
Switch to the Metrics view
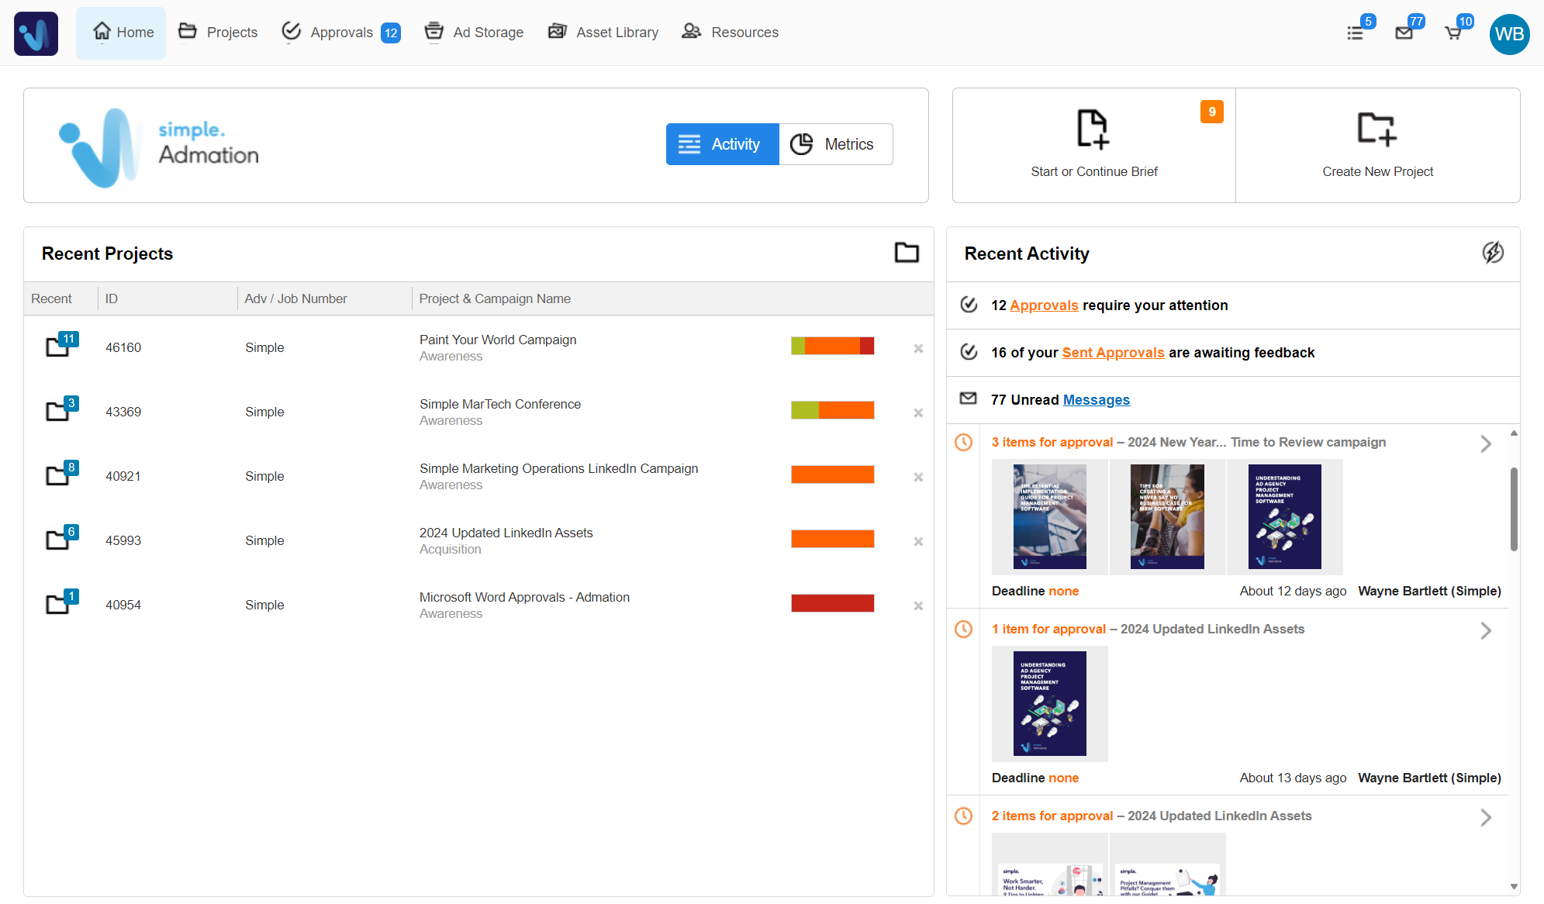point(835,144)
